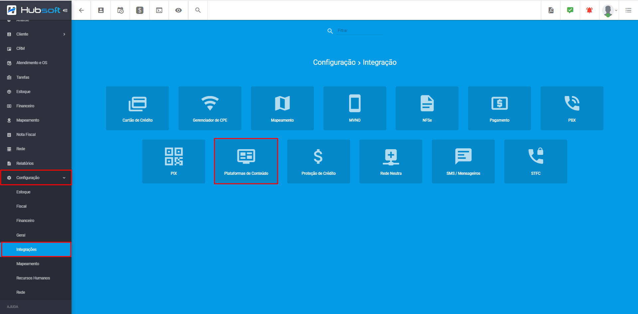Click the Hubsoft logo
638x314 pixels.
pyautogui.click(x=33, y=10)
